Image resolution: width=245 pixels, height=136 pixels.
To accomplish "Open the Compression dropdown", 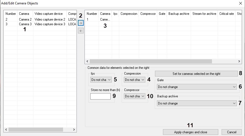I will click(x=135, y=80).
